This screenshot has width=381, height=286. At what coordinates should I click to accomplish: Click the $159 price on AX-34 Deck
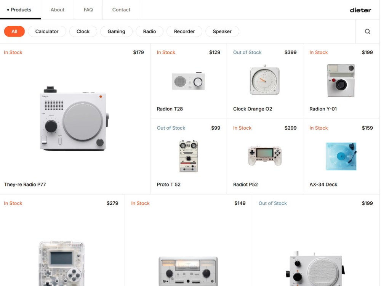pos(367,128)
